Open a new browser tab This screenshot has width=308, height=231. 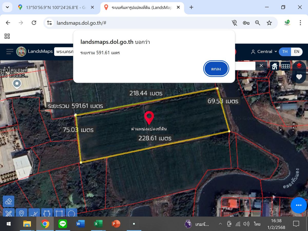[x=191, y=7]
